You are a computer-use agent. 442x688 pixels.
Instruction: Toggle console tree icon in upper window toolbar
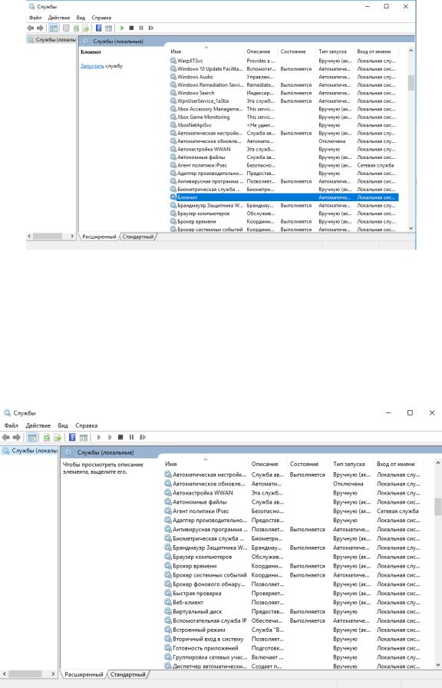pos(54,28)
